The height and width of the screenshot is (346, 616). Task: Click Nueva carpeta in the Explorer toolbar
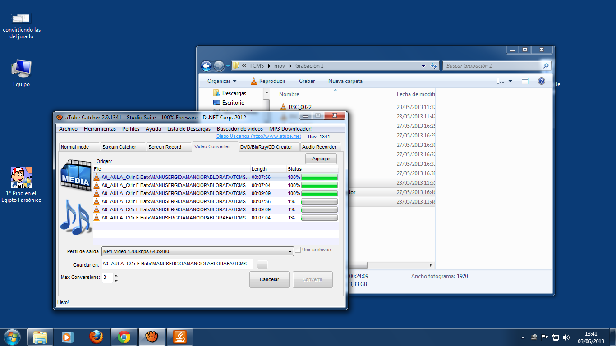point(345,81)
